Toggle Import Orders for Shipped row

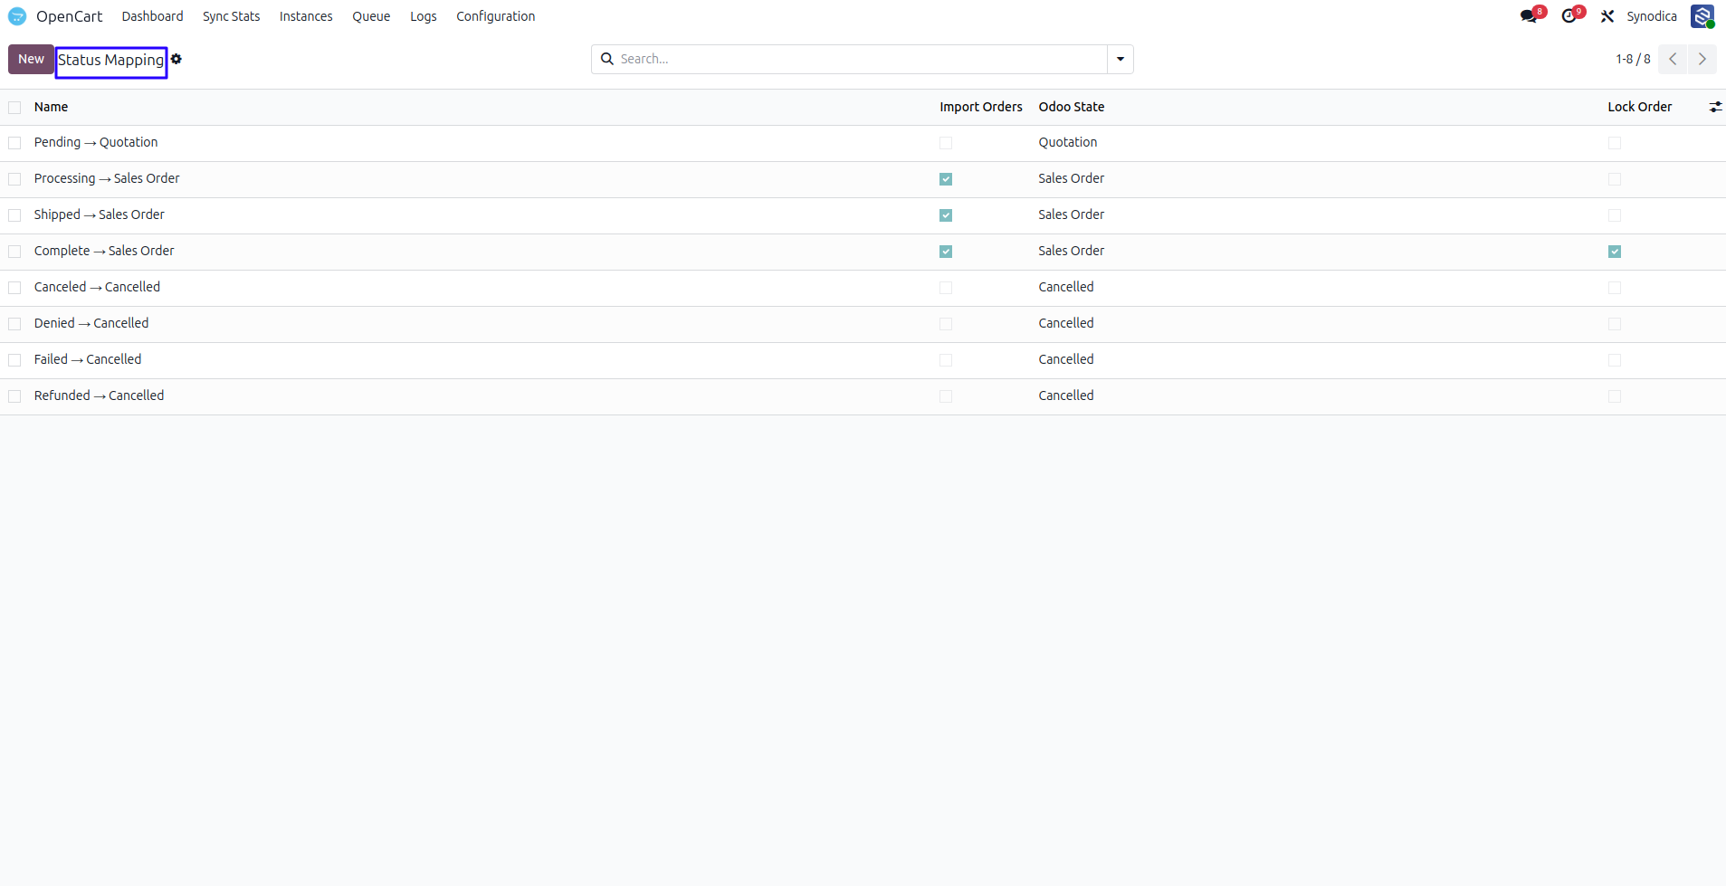coord(946,215)
